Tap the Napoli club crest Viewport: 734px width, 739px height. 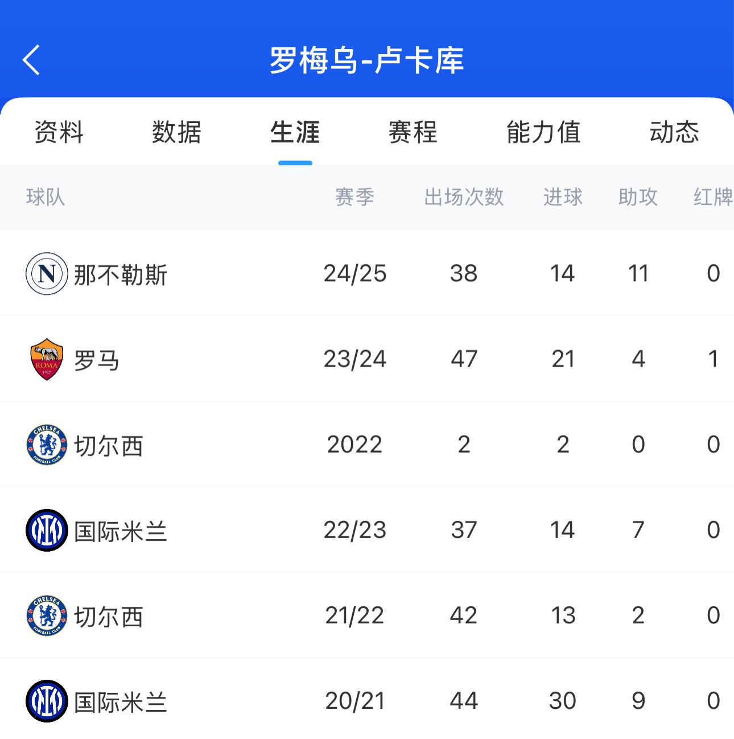[47, 274]
